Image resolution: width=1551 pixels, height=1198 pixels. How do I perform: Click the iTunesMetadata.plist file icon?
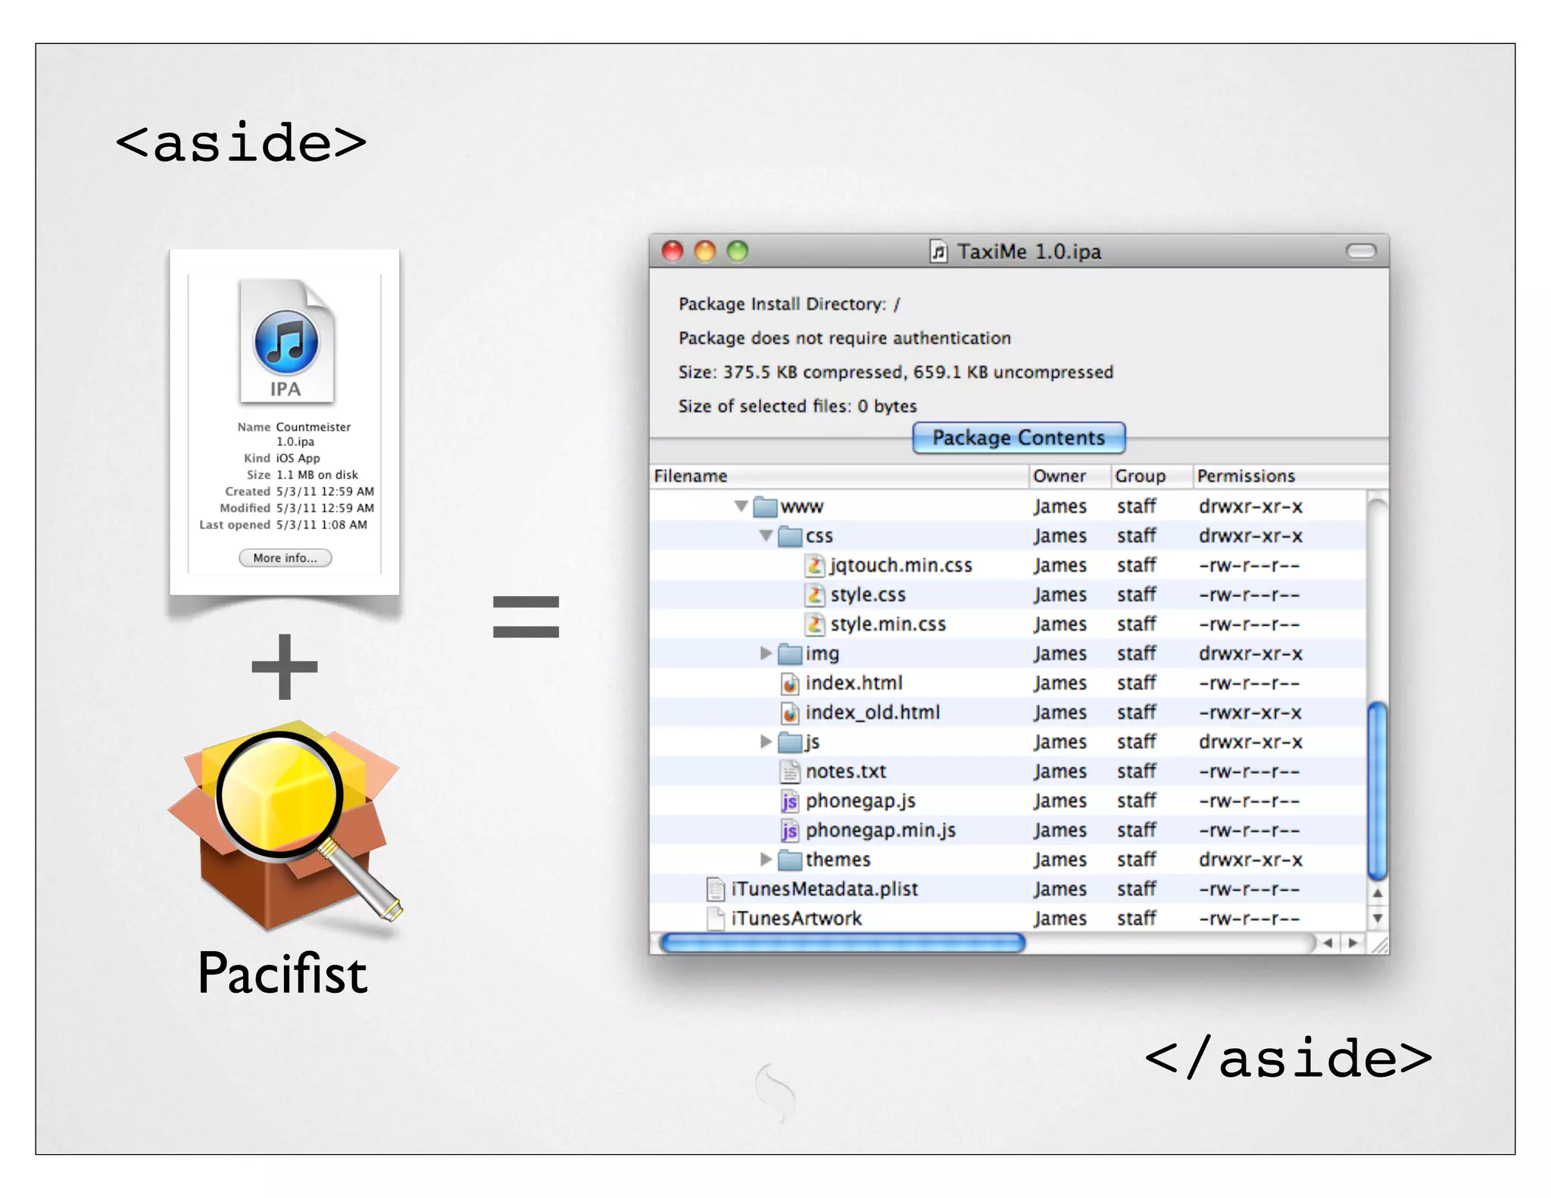(715, 889)
